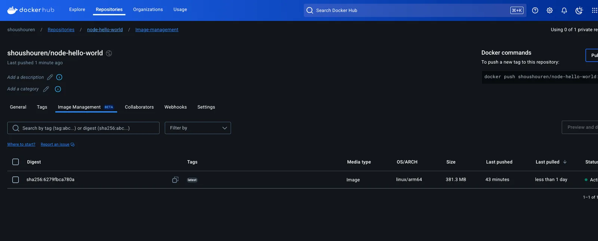Click the Docker Hub whale logo

pyautogui.click(x=31, y=10)
